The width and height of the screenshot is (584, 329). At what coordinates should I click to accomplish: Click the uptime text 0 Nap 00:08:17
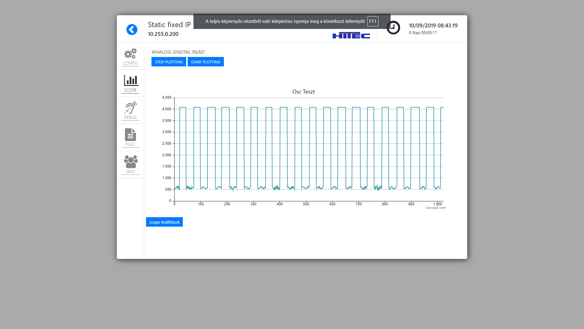coord(423,33)
